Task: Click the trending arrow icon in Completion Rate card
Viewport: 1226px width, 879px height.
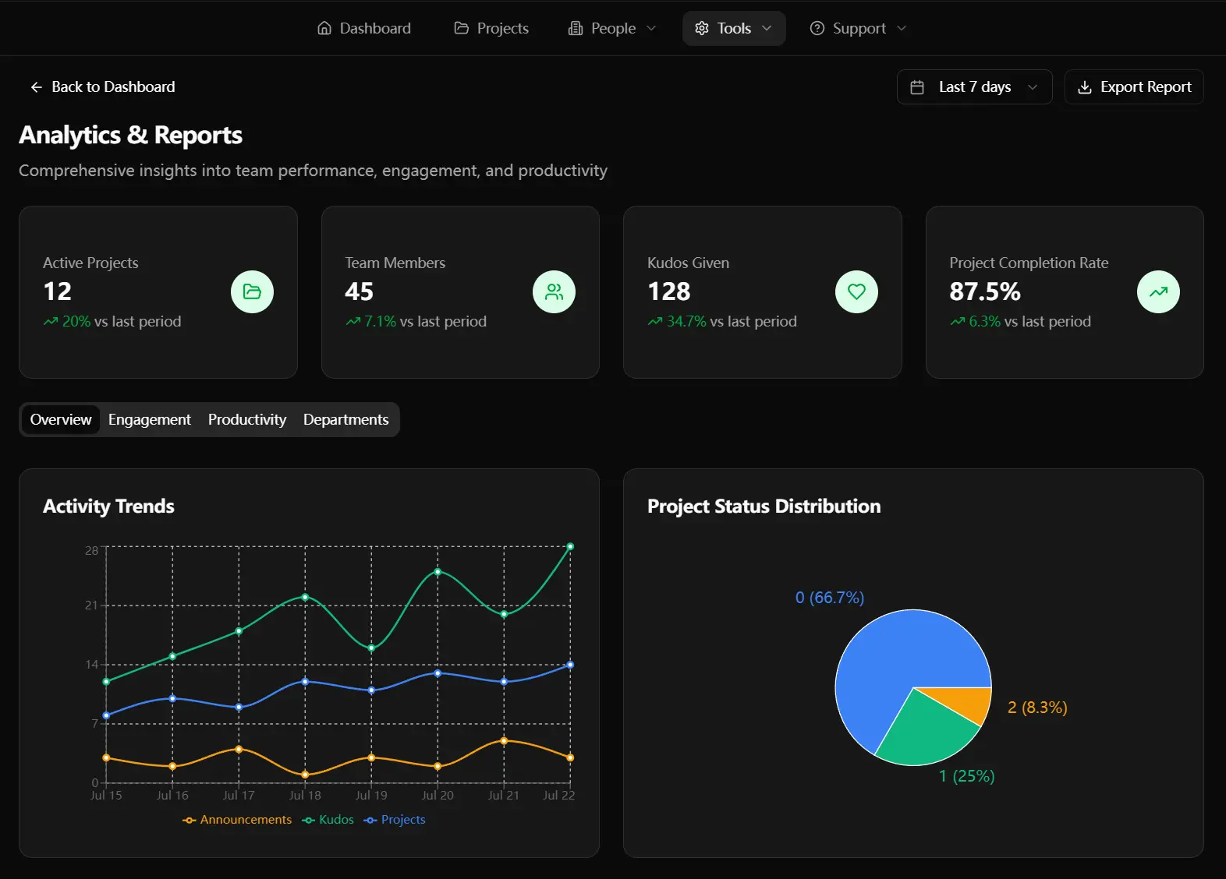Action: click(1158, 291)
